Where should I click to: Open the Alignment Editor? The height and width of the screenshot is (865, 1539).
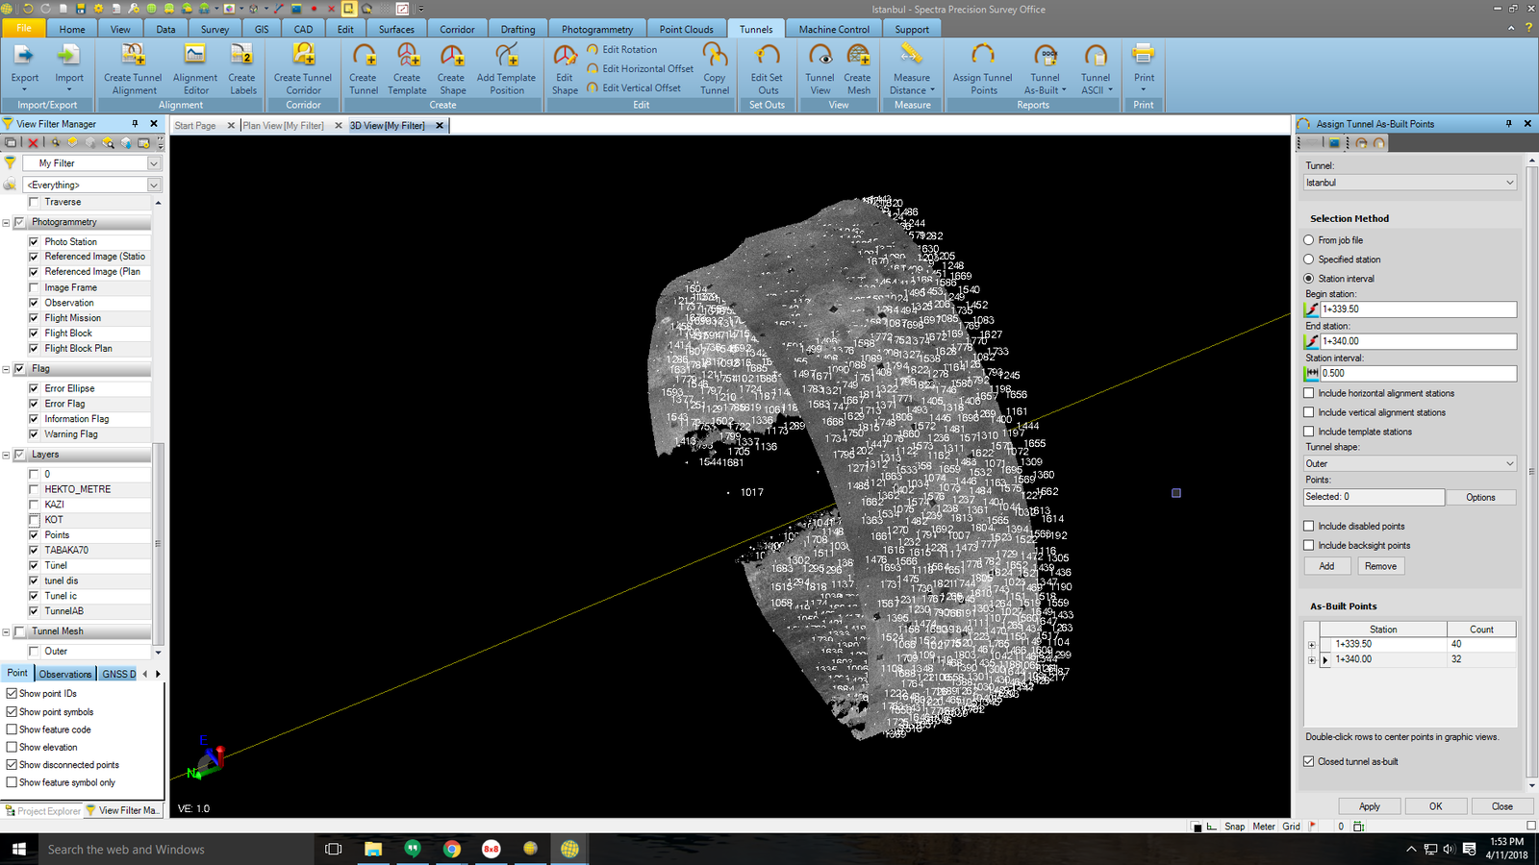pyautogui.click(x=194, y=69)
